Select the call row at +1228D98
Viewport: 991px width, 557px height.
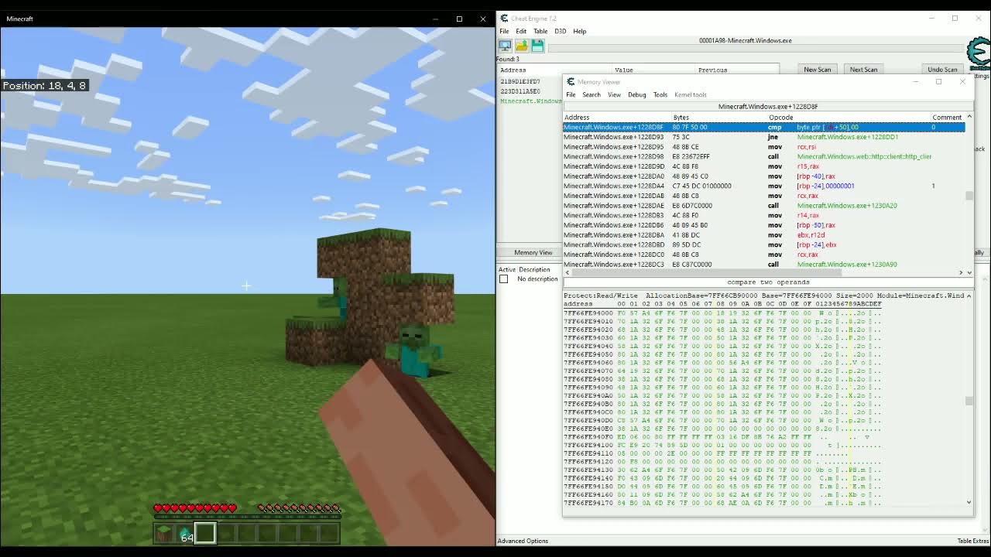(x=763, y=156)
